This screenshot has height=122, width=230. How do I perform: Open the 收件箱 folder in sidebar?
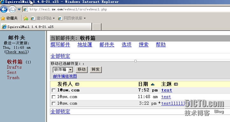[x=15, y=62]
